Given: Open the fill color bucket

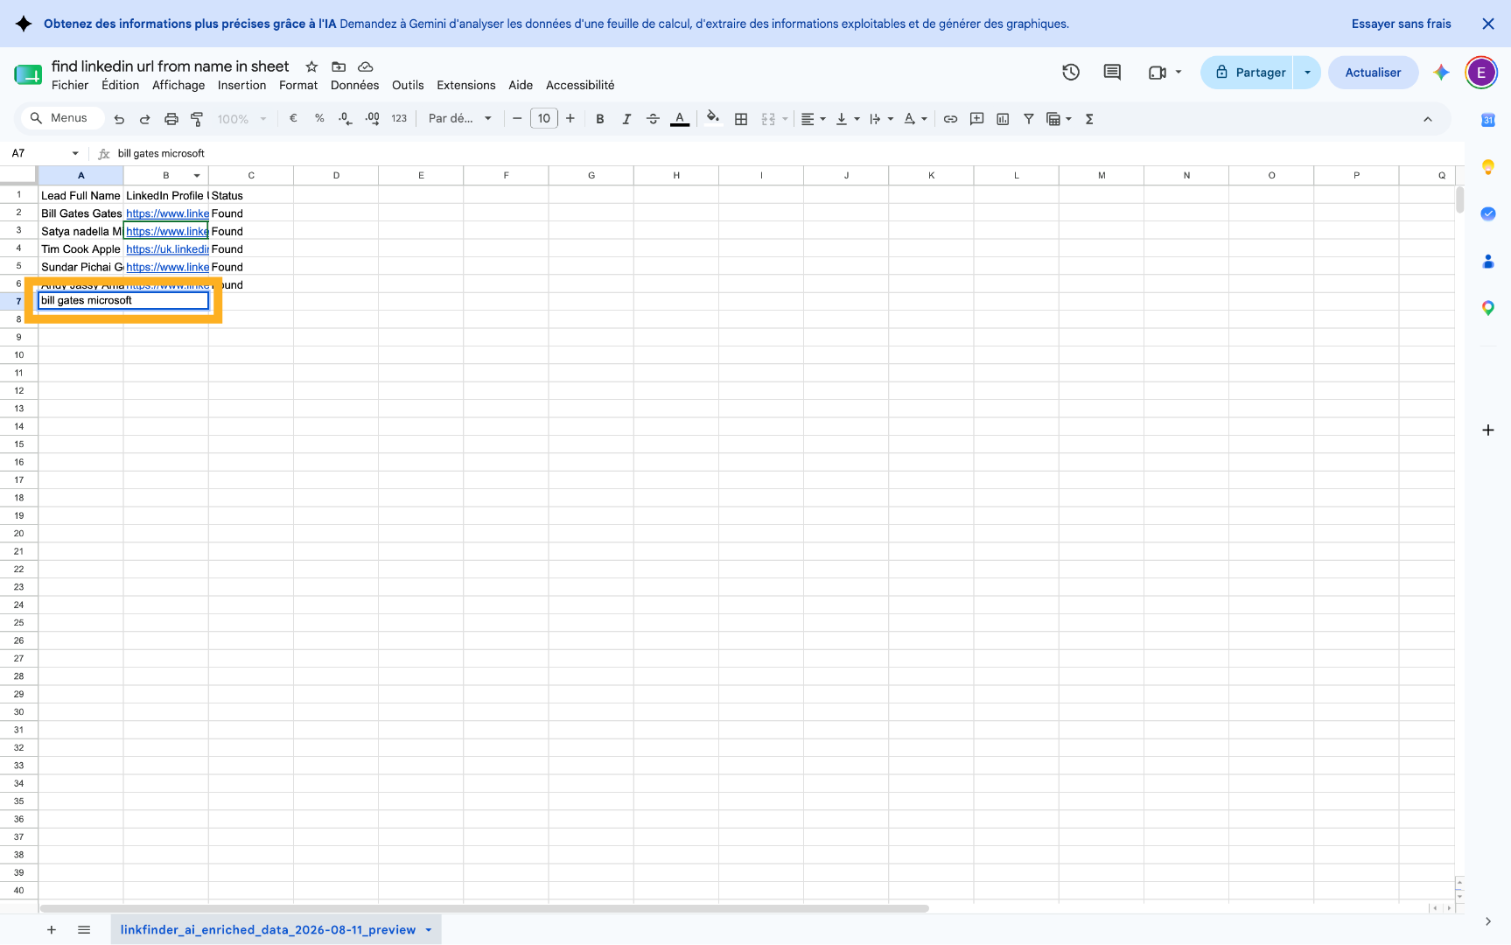Looking at the screenshot, I should 713,118.
